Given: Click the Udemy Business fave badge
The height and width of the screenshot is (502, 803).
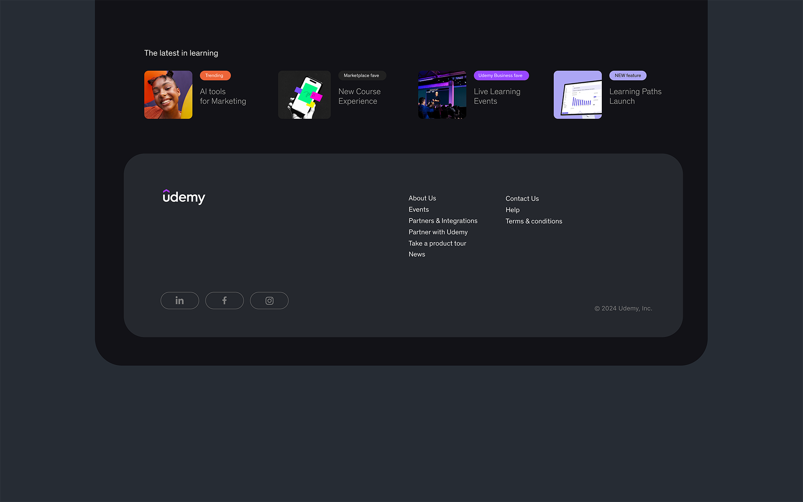Looking at the screenshot, I should (x=501, y=75).
